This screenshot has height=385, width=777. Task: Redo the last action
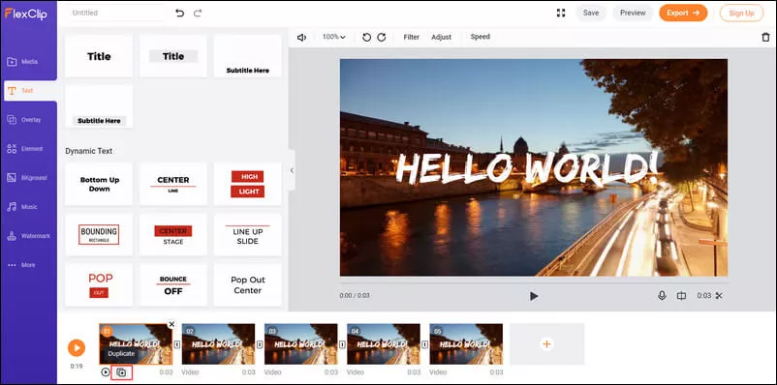[198, 14]
